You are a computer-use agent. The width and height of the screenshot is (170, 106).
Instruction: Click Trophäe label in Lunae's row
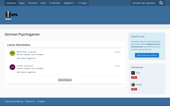coord(118,66)
